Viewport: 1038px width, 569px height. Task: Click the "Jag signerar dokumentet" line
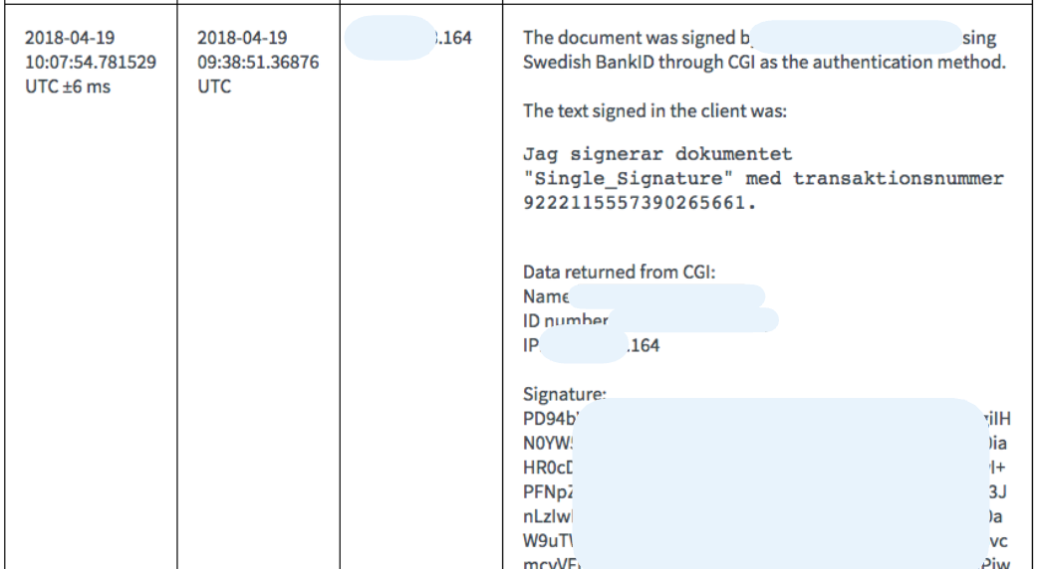click(656, 155)
